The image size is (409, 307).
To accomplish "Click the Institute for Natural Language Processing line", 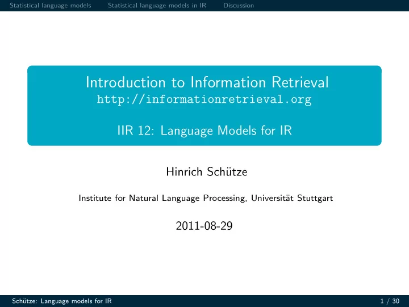I will (206, 198).
